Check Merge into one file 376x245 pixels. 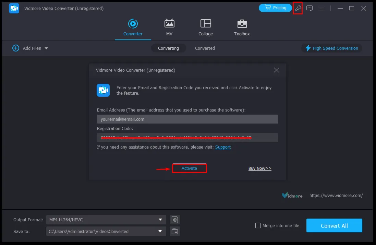click(x=258, y=225)
